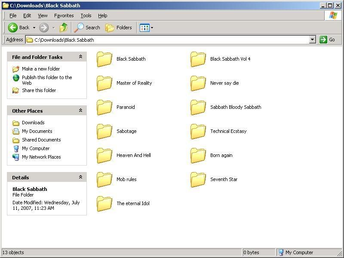The width and height of the screenshot is (344, 258).
Task: Select the Black Sabbath folder icon
Action: 104,59
